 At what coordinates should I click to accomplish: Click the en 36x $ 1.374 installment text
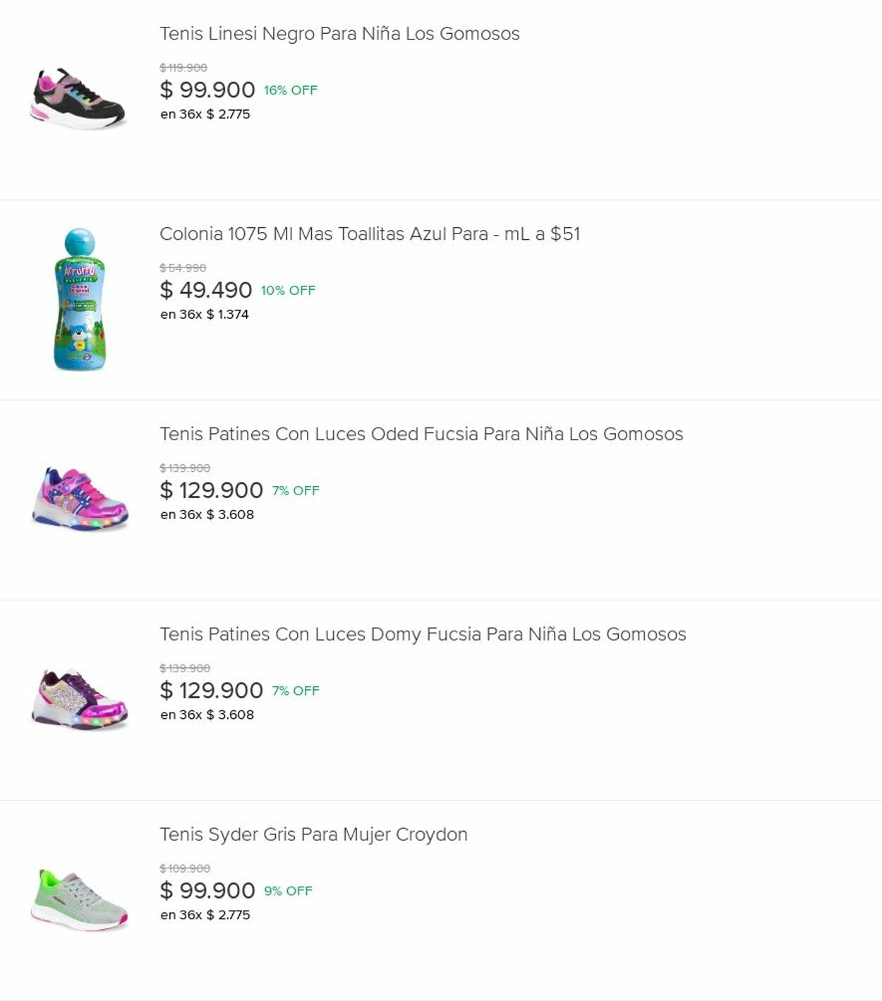(205, 315)
